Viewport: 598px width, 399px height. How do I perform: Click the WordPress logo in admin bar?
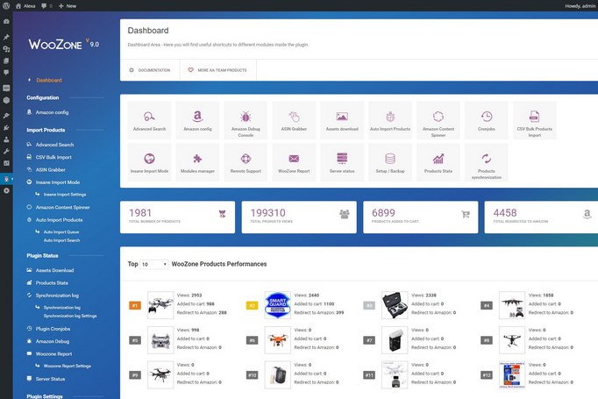pyautogui.click(x=6, y=6)
